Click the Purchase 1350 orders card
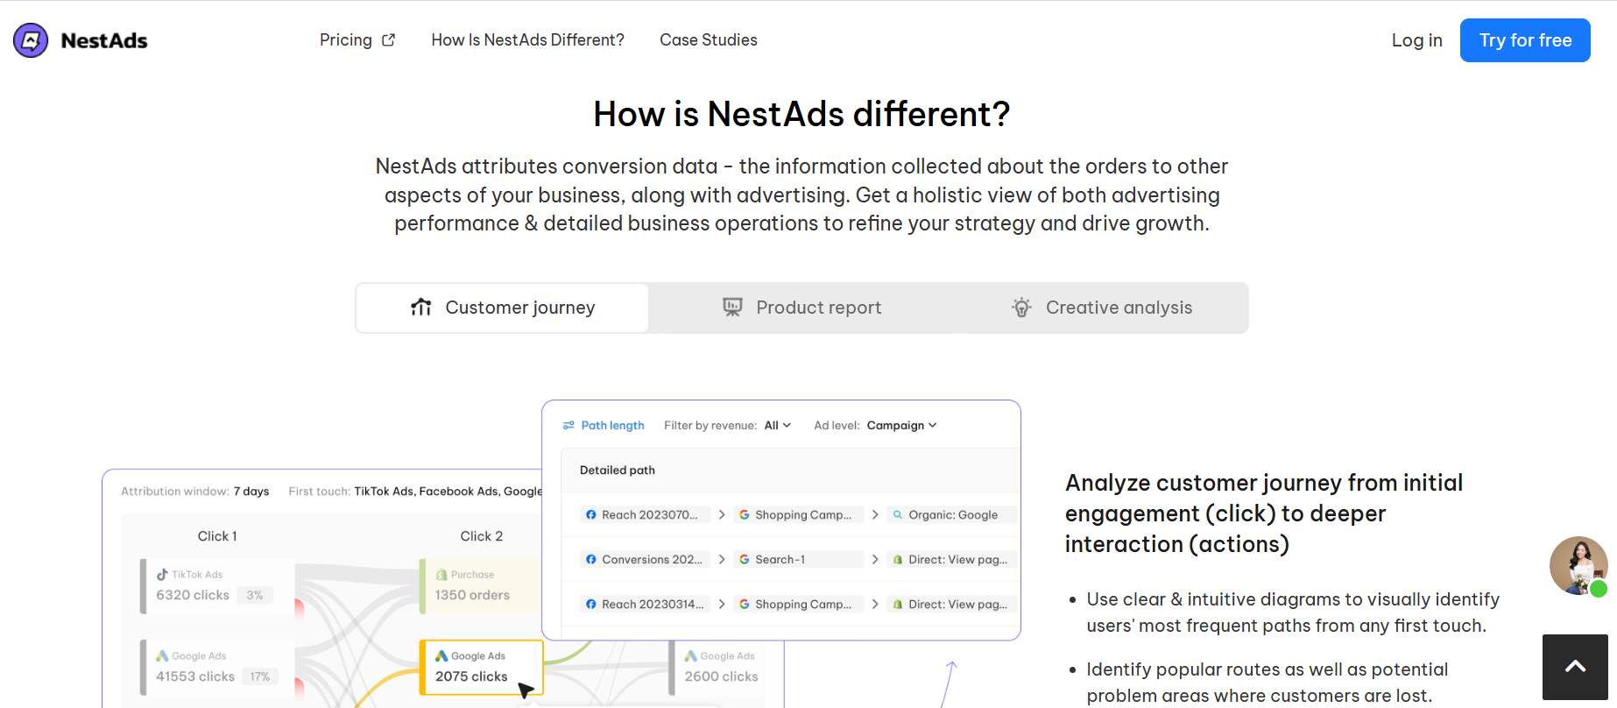Image resolution: width=1617 pixels, height=708 pixels. [x=480, y=585]
